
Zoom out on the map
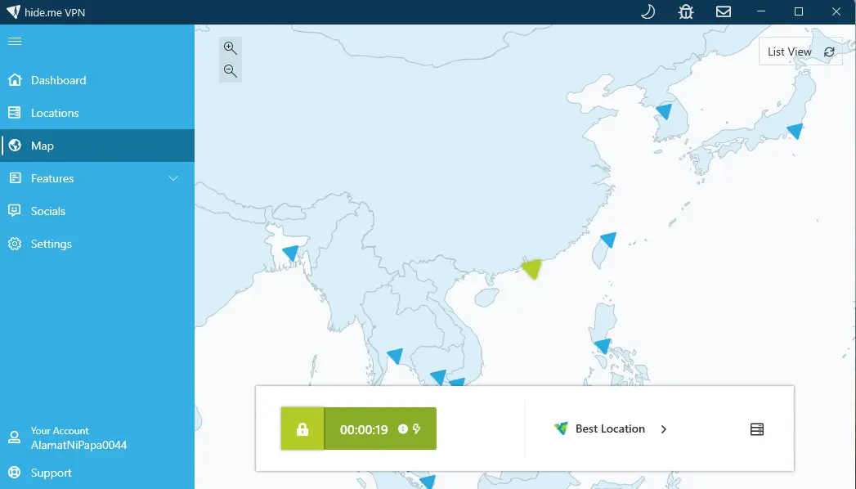tap(231, 71)
